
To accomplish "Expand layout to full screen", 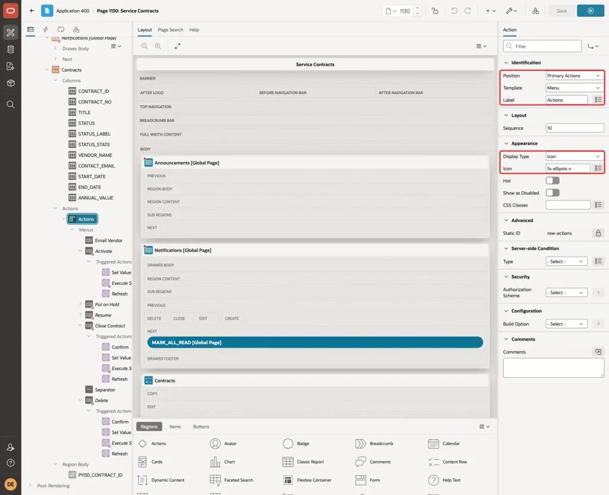I will 177,46.
